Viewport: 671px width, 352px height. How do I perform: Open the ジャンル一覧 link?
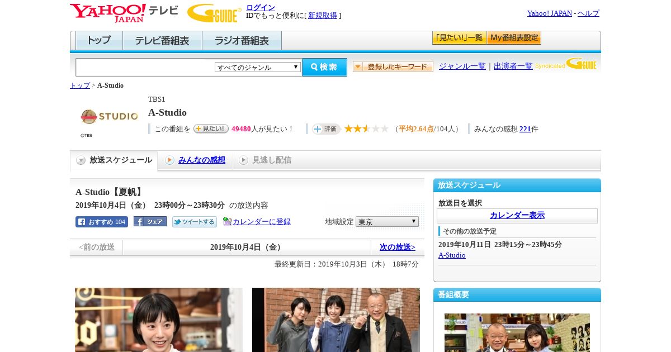coord(462,66)
